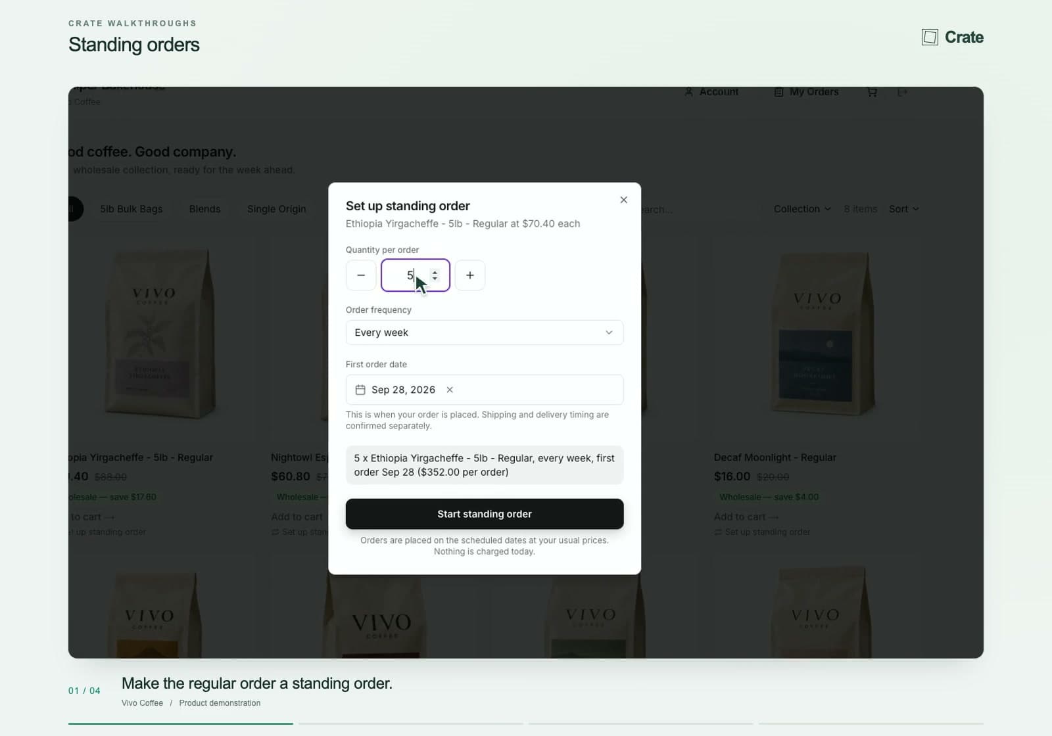1052x736 pixels.
Task: Click the My Orders clipboard icon
Action: (x=778, y=92)
